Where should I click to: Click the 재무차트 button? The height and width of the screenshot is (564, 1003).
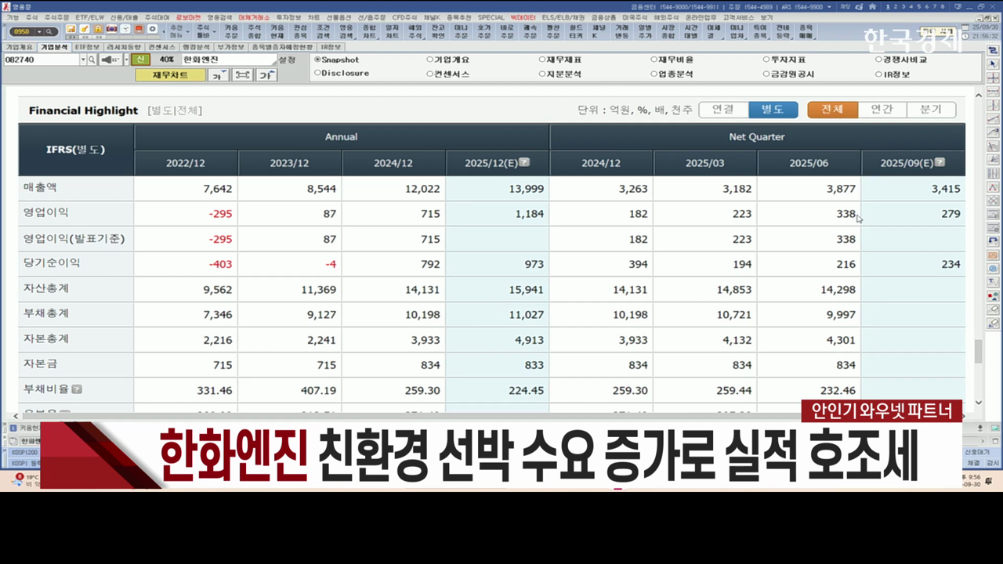[170, 75]
